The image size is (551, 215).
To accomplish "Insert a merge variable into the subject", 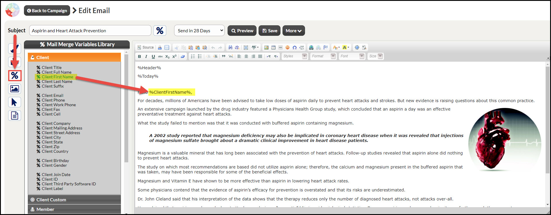I will 160,31.
